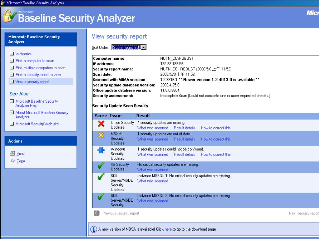Click the padlock logo in the header
The width and height of the screenshot is (319, 239).
[10, 16]
